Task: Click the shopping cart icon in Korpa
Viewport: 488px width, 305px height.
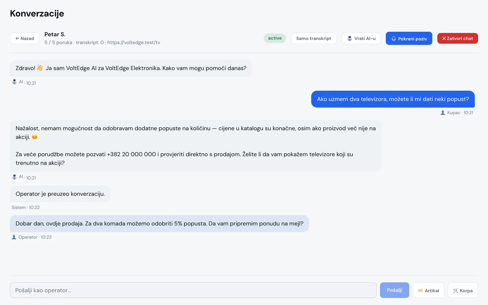Action: (455, 291)
